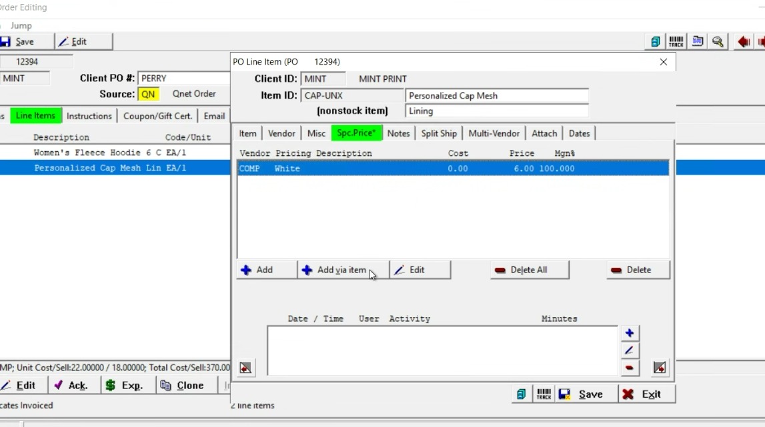The image size is (765, 427).
Task: Select the COMP White pricing row
Action: click(x=453, y=168)
